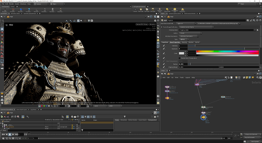Click the Prim Path node chooser arrow
Viewport: 262px width, 143px height.
[258, 30]
